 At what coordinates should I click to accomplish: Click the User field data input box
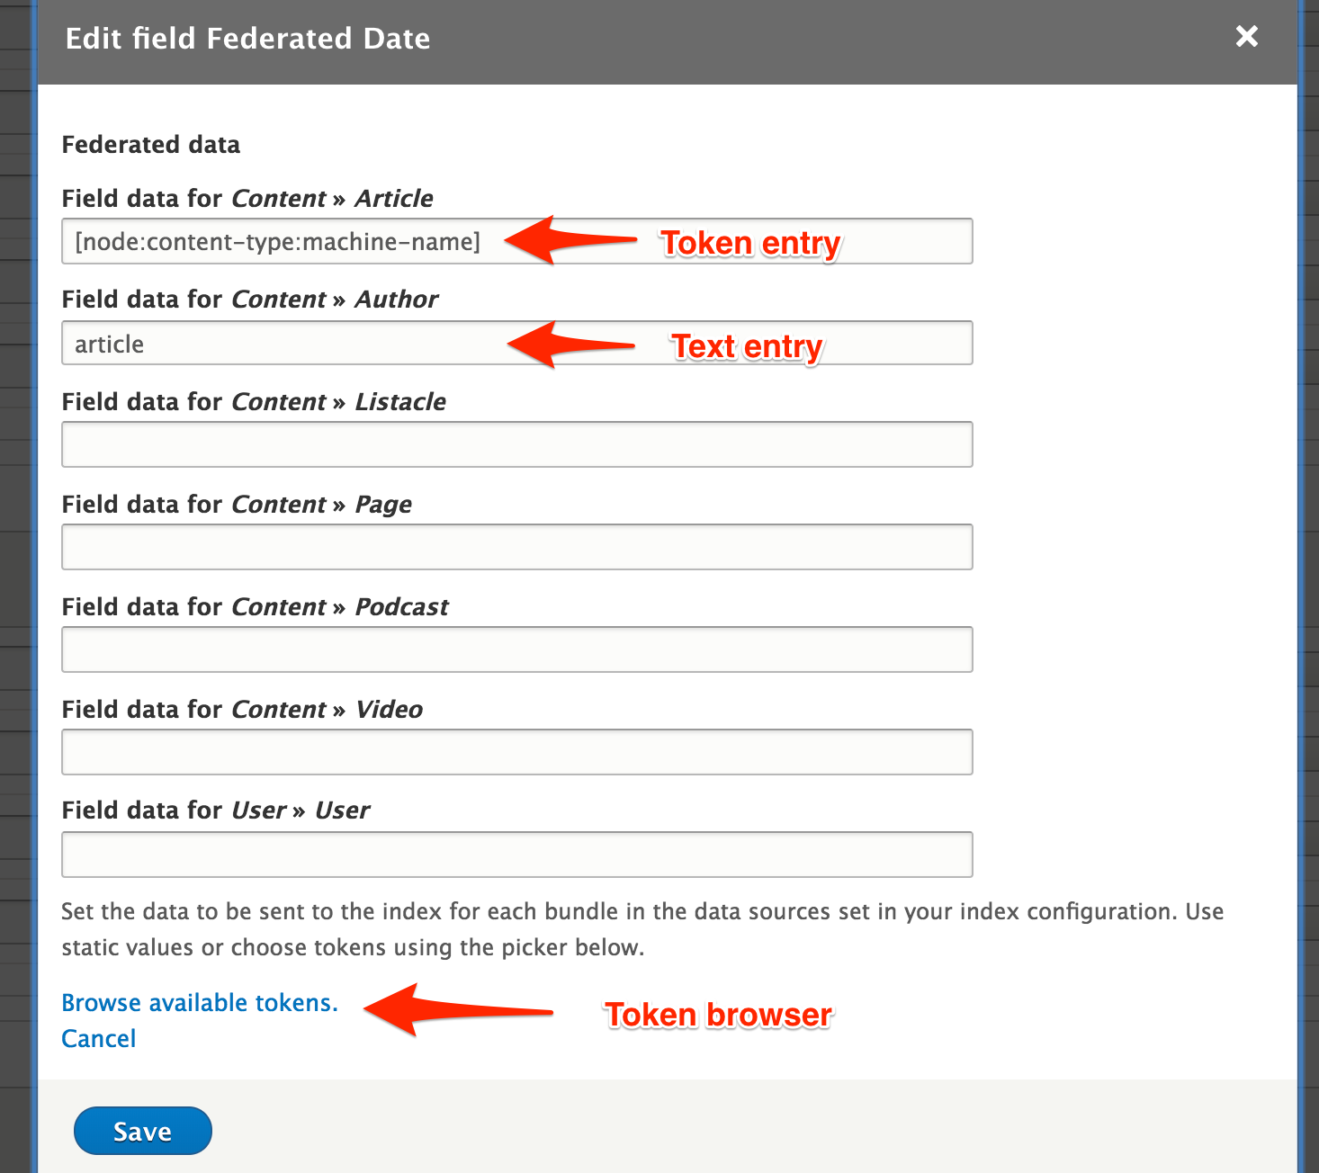tap(516, 855)
